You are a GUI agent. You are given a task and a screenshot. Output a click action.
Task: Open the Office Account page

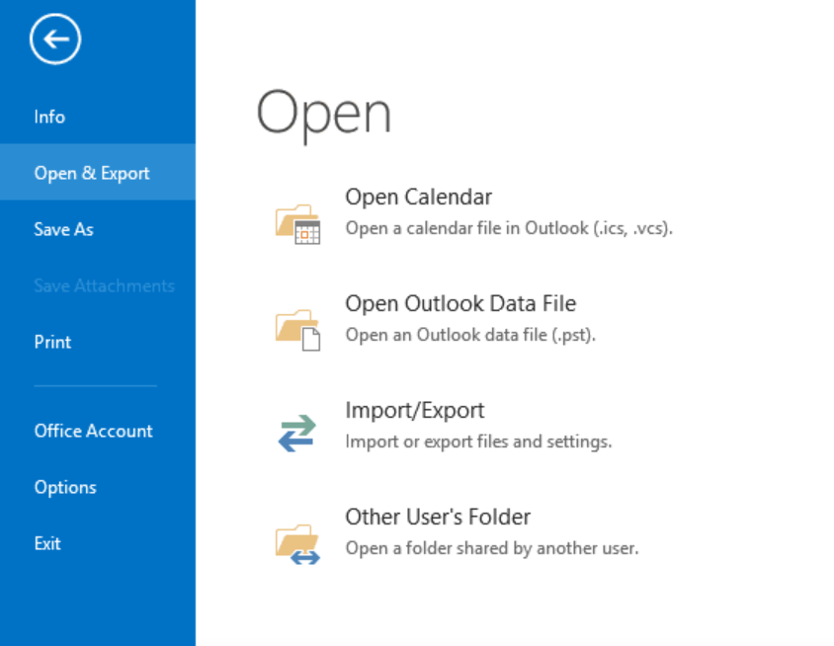93,431
